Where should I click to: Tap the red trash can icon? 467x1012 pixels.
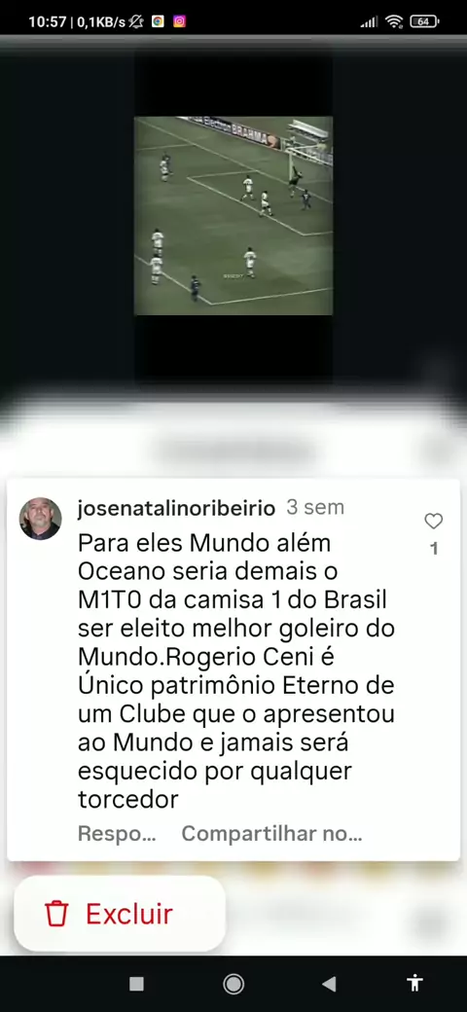pyautogui.click(x=56, y=914)
